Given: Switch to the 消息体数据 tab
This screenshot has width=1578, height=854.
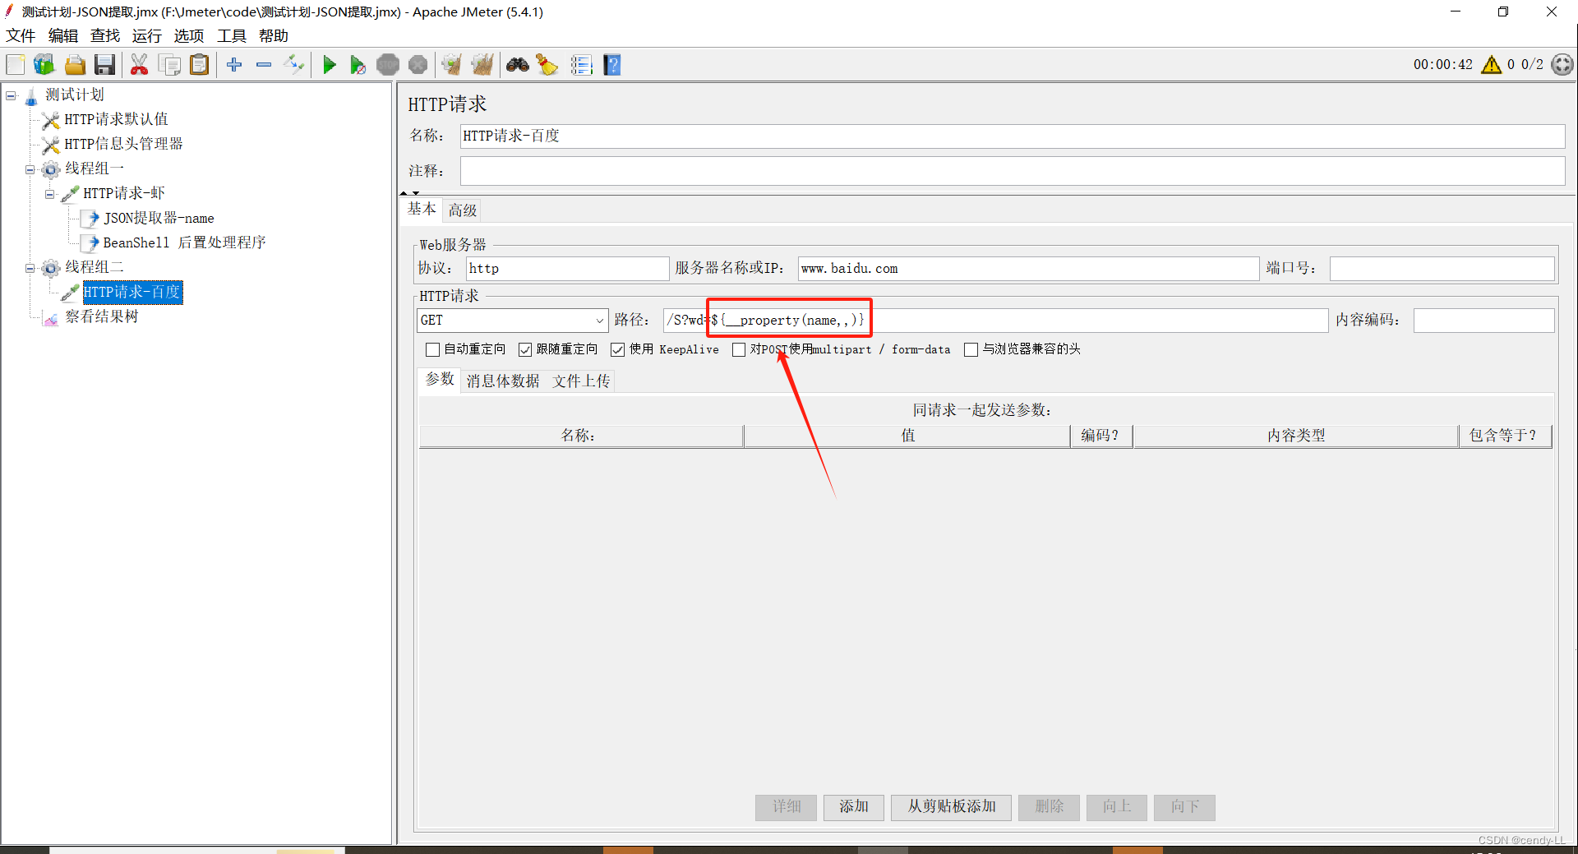Looking at the screenshot, I should tap(503, 381).
